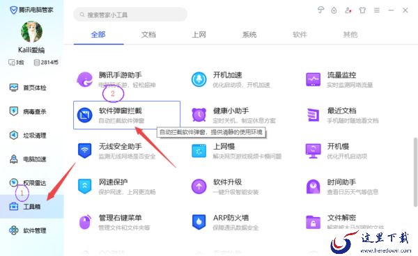This screenshot has width=418, height=256.
Task: Click the 工具箱 toolbox sidebar icon
Action: (14, 206)
